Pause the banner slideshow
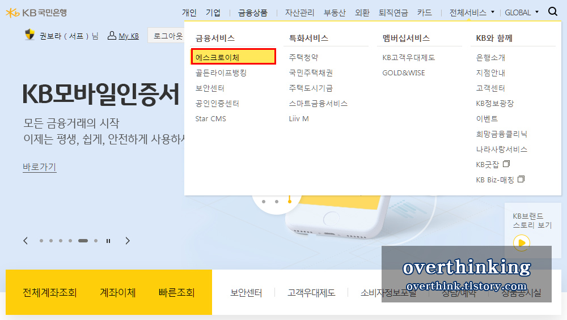 tap(108, 241)
